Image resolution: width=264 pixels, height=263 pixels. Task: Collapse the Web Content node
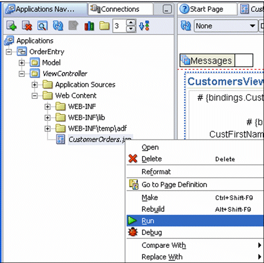tap(34, 96)
